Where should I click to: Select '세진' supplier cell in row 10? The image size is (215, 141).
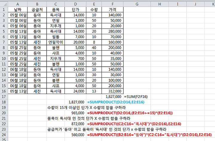(x=37, y=59)
